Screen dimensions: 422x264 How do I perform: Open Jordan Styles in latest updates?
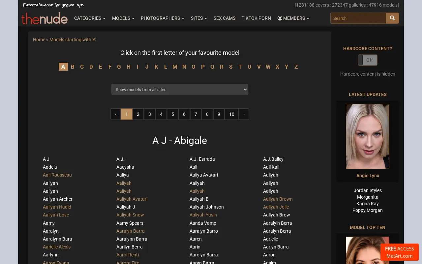[x=368, y=190]
